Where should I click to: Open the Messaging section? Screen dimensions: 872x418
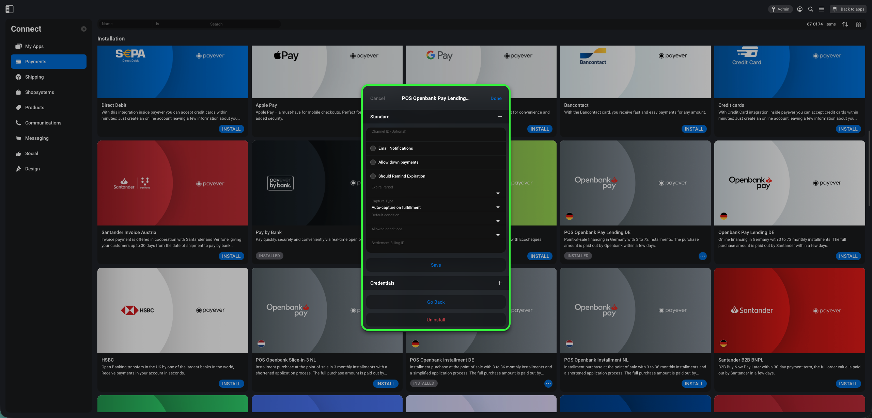click(49, 138)
